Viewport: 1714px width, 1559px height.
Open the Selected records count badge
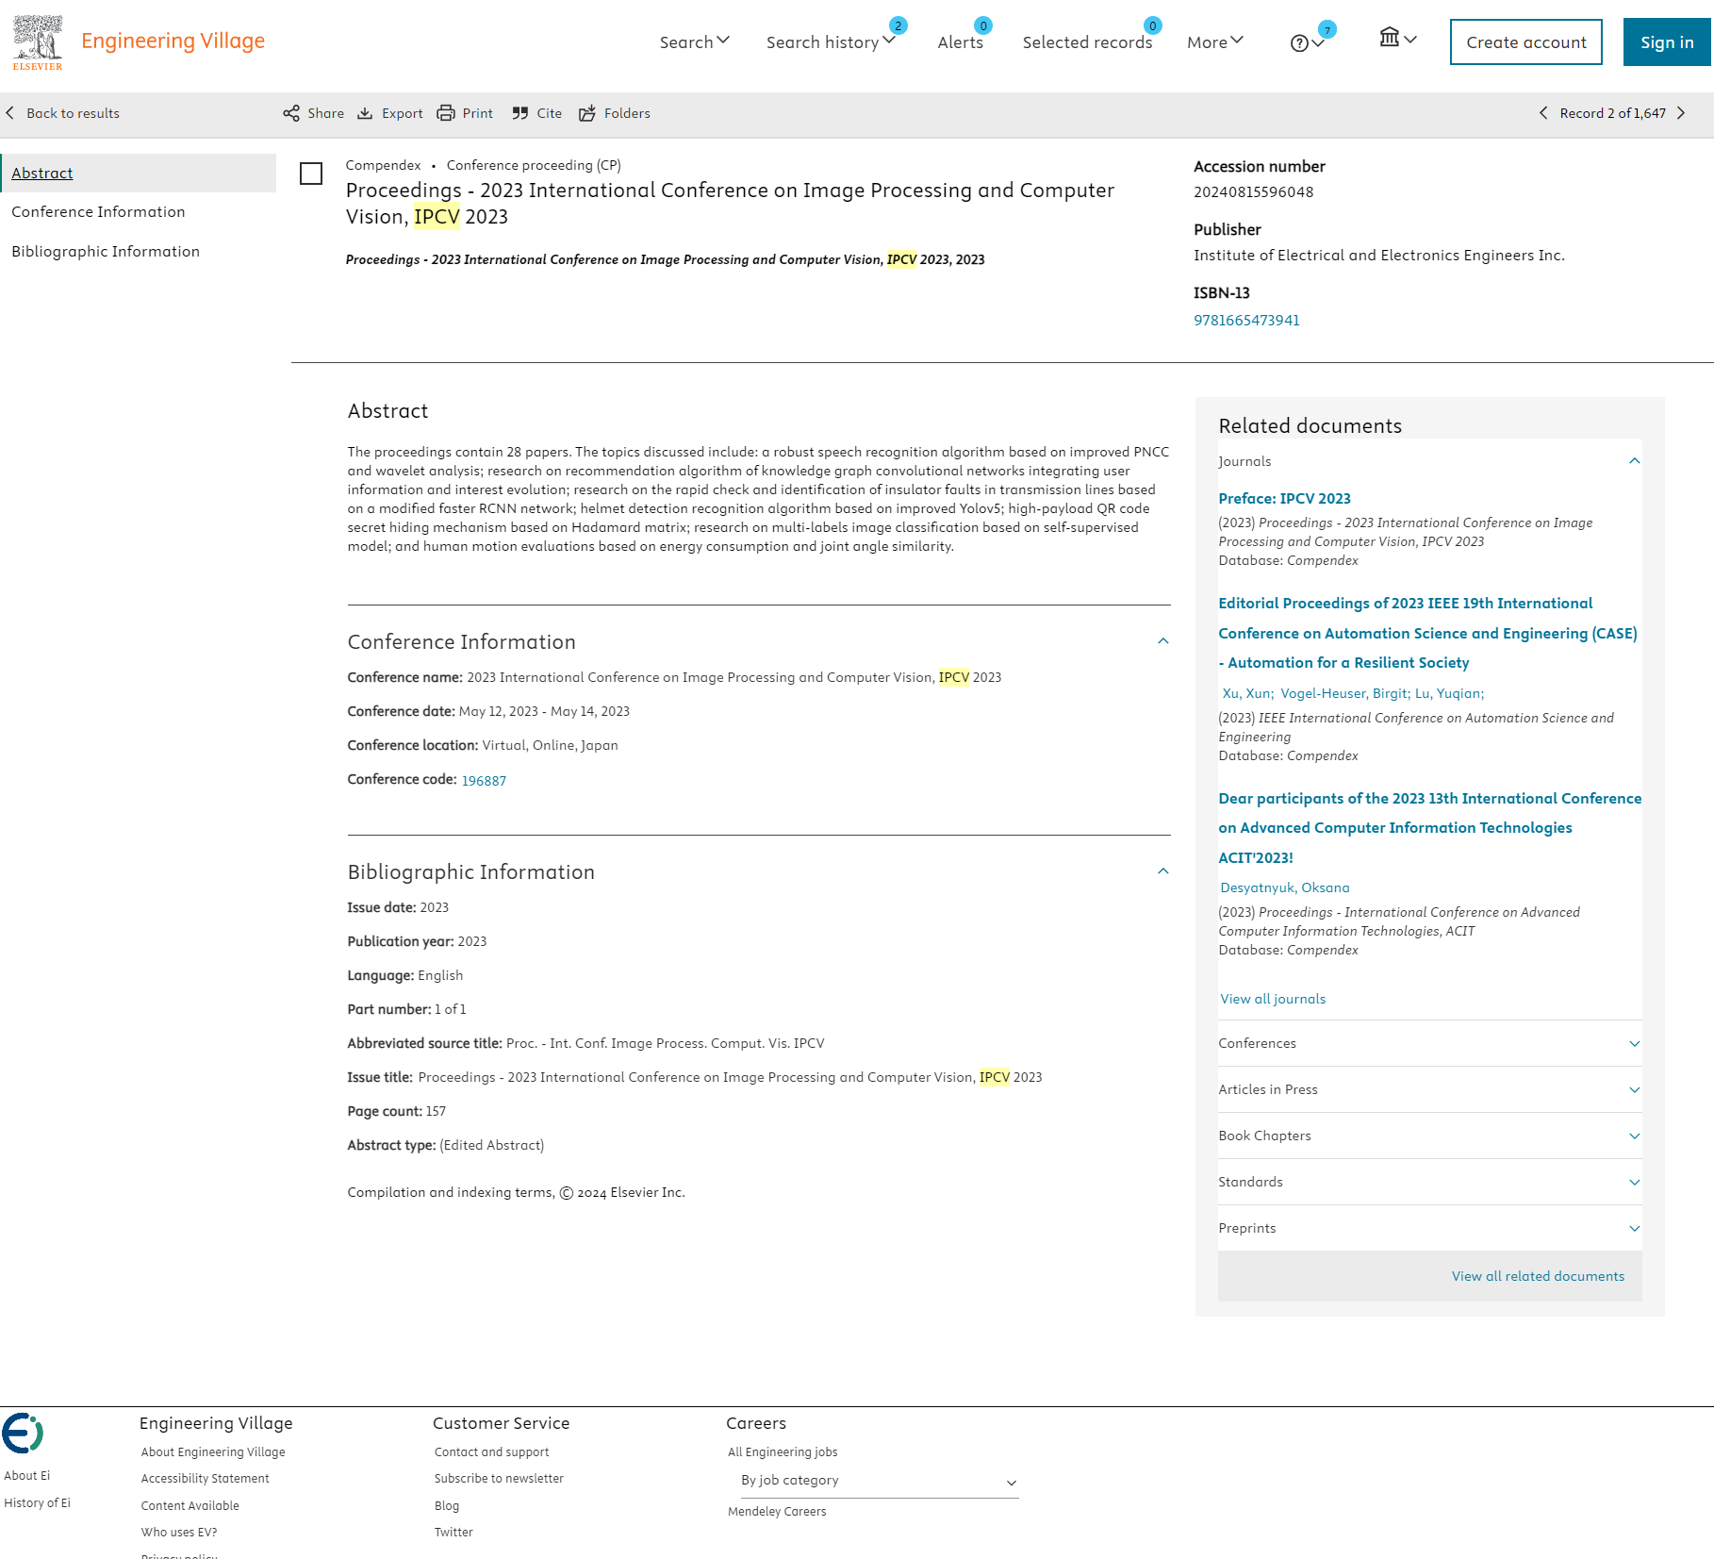[1152, 25]
